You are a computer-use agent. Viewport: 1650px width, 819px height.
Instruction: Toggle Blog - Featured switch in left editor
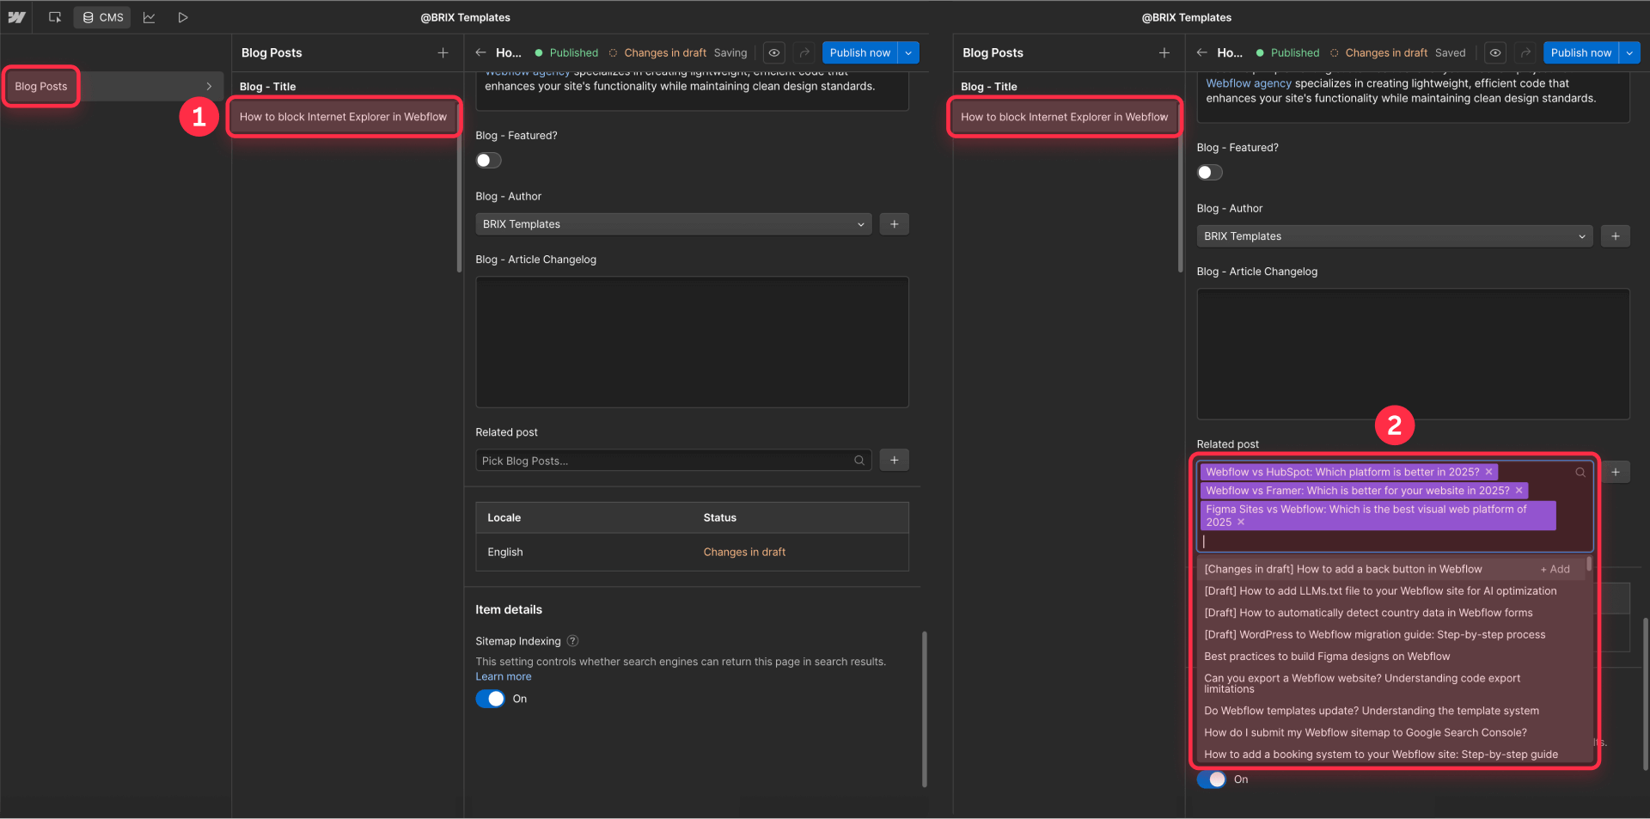click(x=488, y=161)
